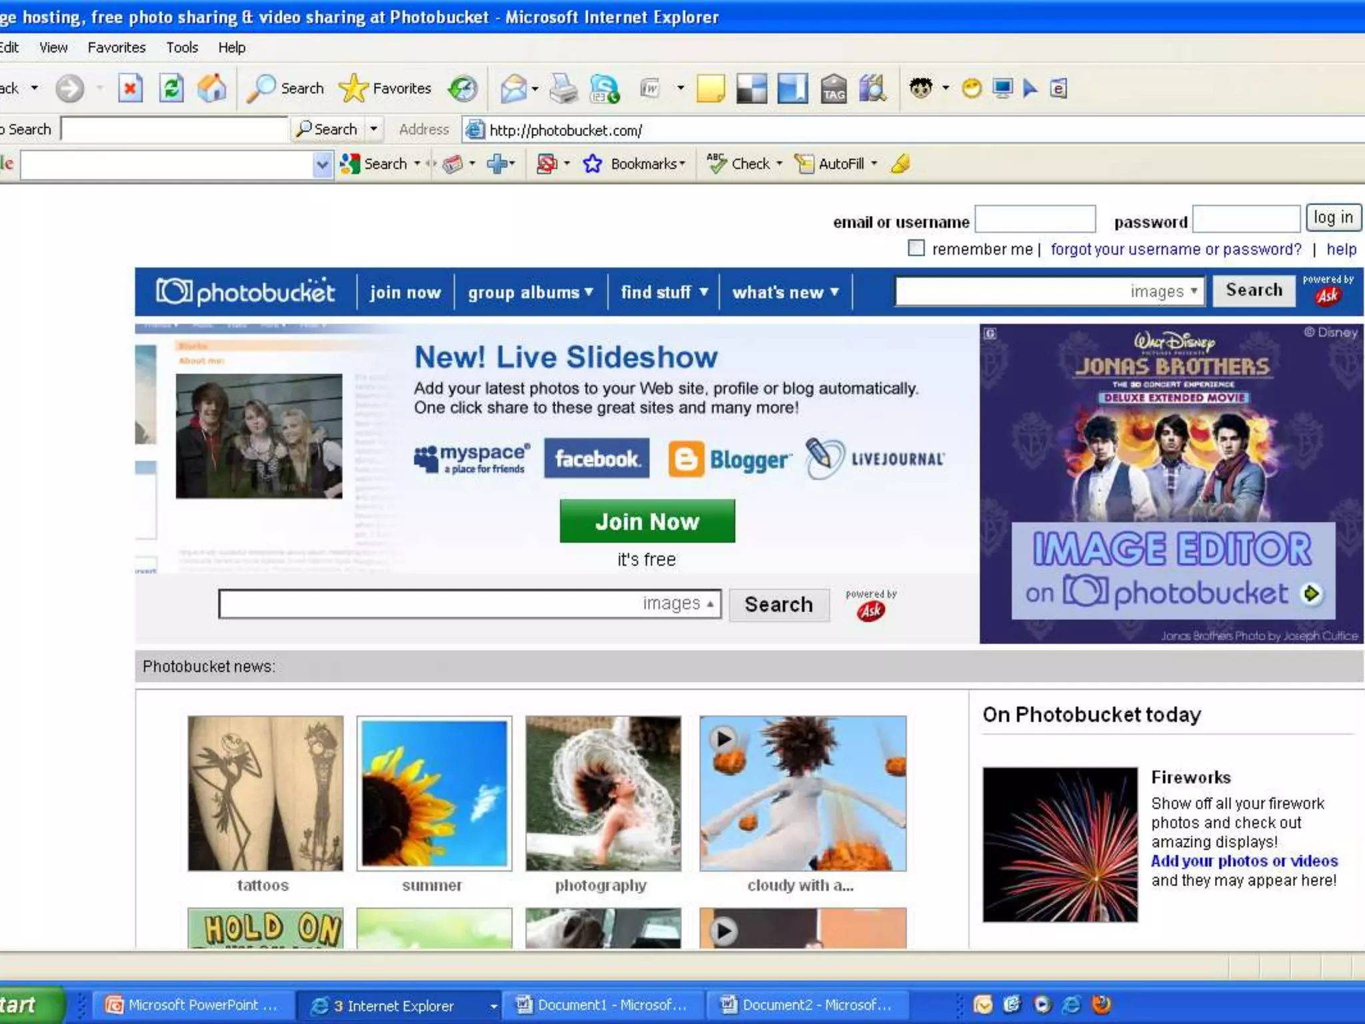Open the Favorites star in toolbar
The width and height of the screenshot is (1365, 1024).
coord(385,88)
